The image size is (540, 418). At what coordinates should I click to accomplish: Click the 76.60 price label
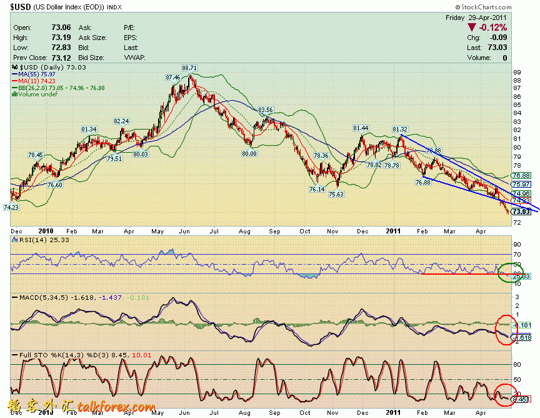[55, 185]
